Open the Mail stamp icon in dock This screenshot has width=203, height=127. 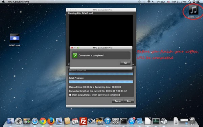[59, 121]
